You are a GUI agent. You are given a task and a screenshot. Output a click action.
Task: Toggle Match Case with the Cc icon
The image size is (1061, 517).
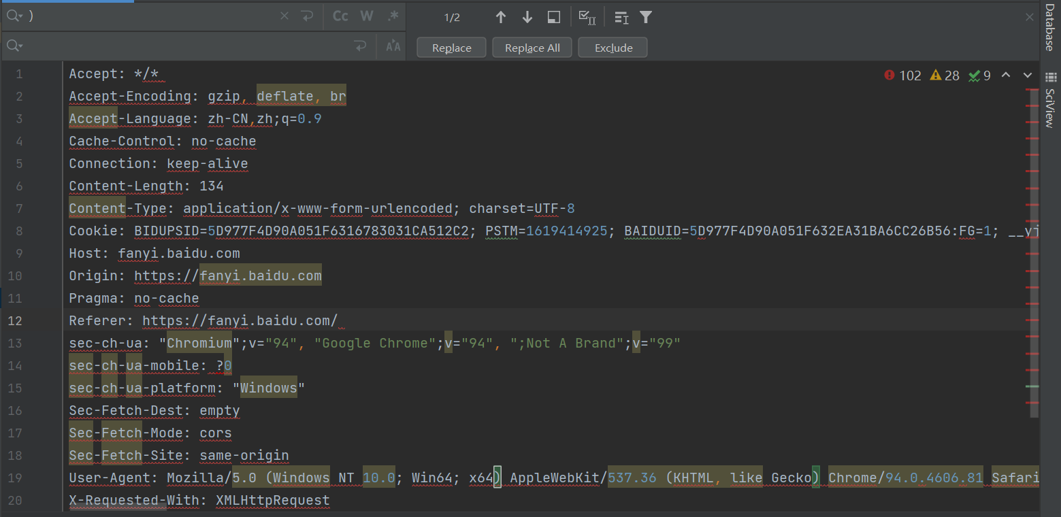point(340,16)
